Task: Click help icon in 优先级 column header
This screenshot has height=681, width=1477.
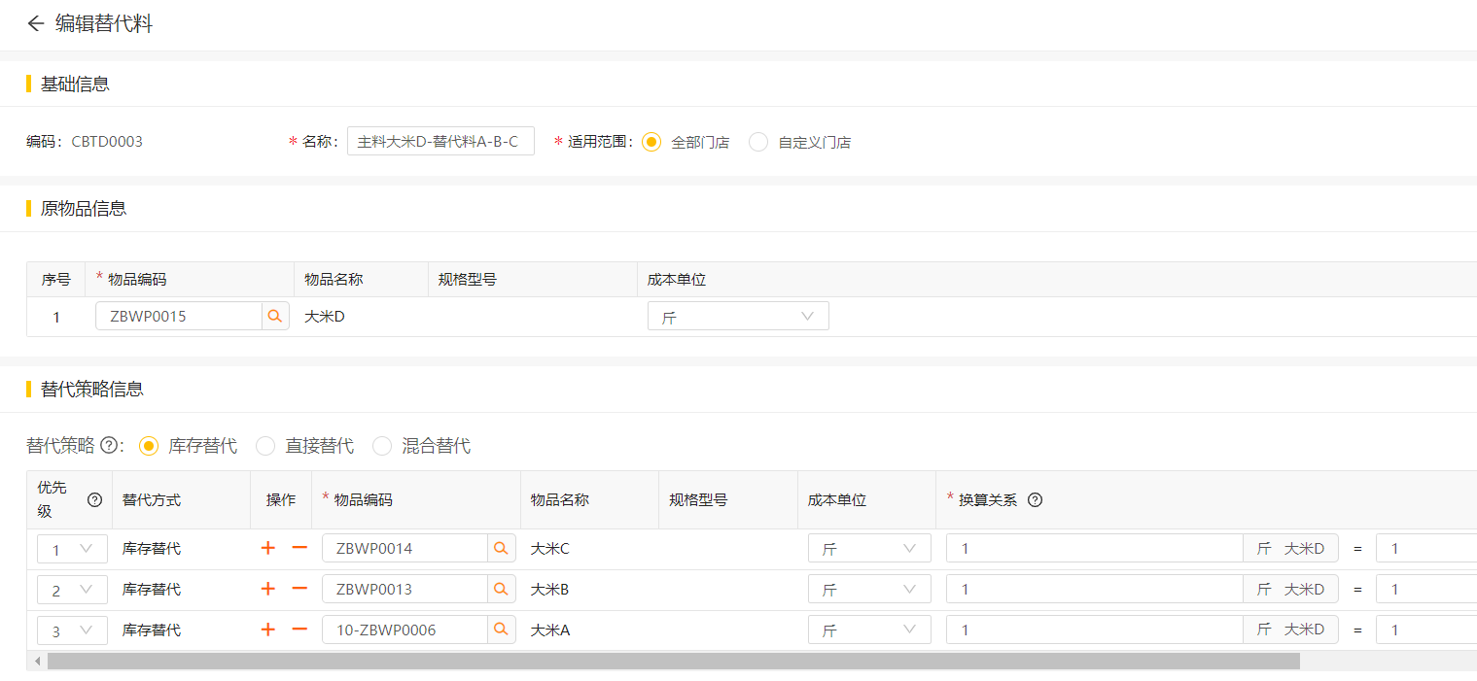Action: [94, 500]
